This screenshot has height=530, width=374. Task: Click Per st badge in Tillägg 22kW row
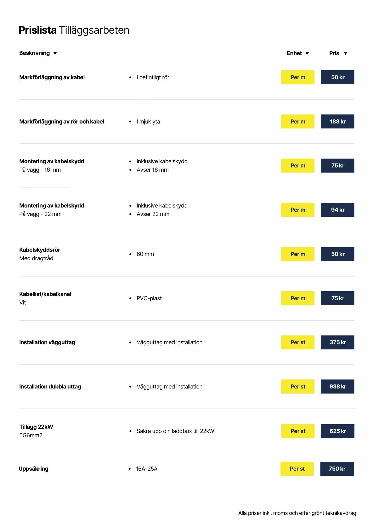pos(298,431)
